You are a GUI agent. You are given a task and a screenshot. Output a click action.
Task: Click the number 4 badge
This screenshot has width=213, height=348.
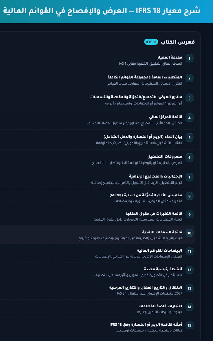point(190,118)
